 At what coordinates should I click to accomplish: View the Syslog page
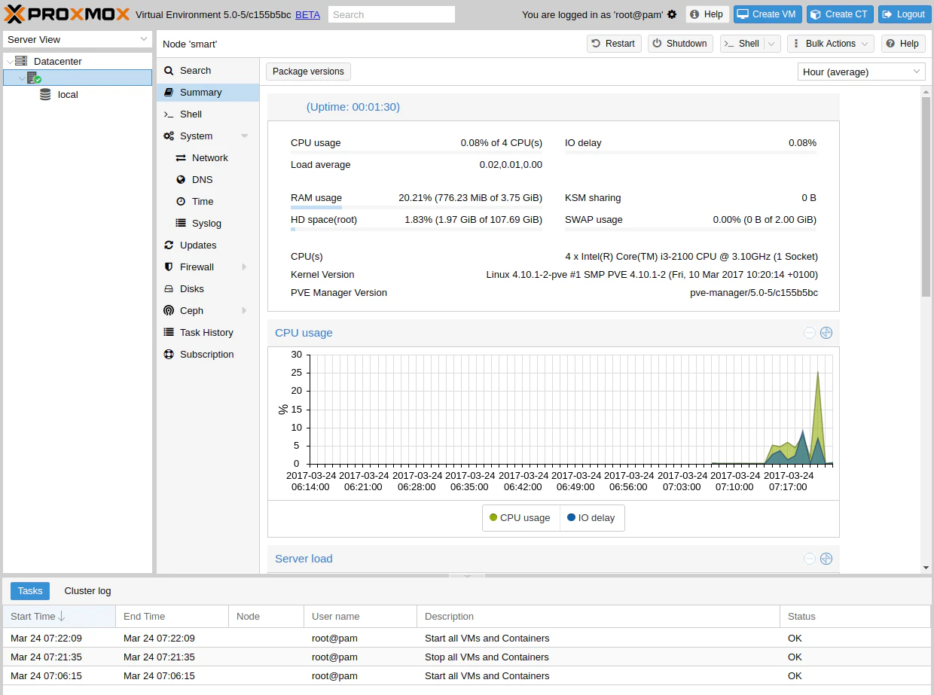coord(208,224)
